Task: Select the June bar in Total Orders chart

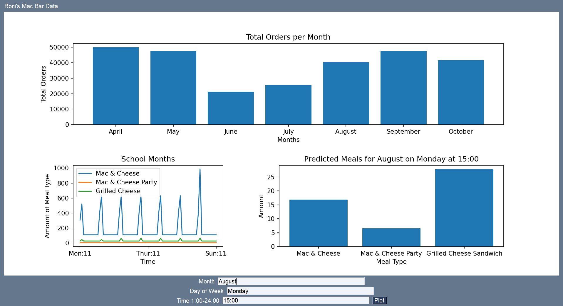Action: point(231,108)
